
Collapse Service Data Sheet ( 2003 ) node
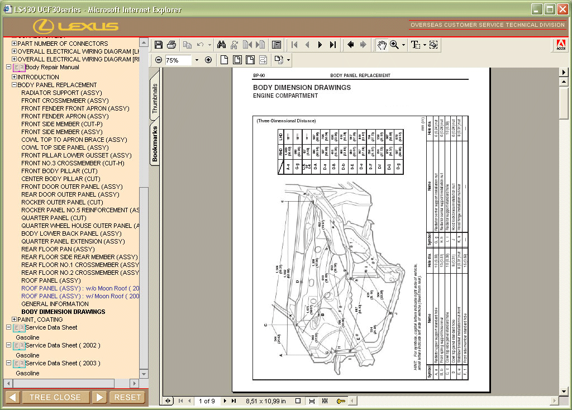8,363
